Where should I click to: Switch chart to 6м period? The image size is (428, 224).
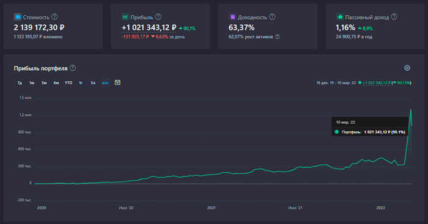click(x=56, y=83)
